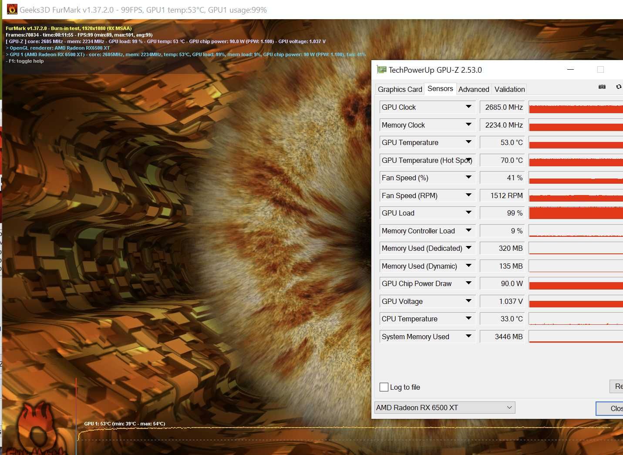Open the GPU Chip Power Draw dropdown
Viewport: 623px width, 455px height.
(468, 283)
